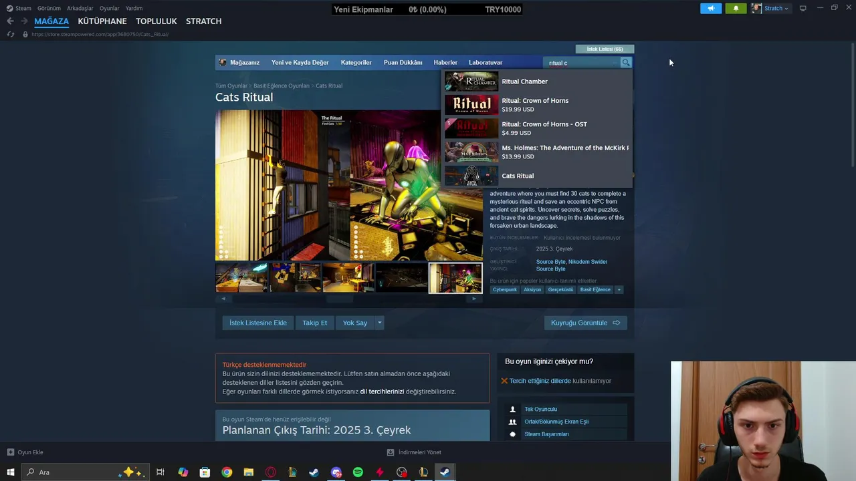Open the green notifications bell

click(736, 8)
